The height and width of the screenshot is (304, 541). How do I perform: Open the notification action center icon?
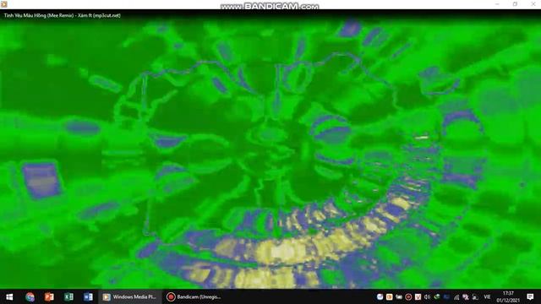coord(530,296)
